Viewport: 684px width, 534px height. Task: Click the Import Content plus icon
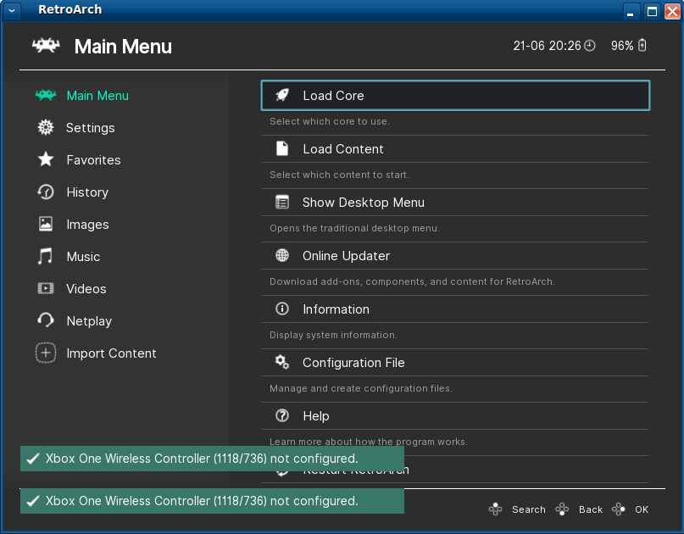tap(46, 353)
